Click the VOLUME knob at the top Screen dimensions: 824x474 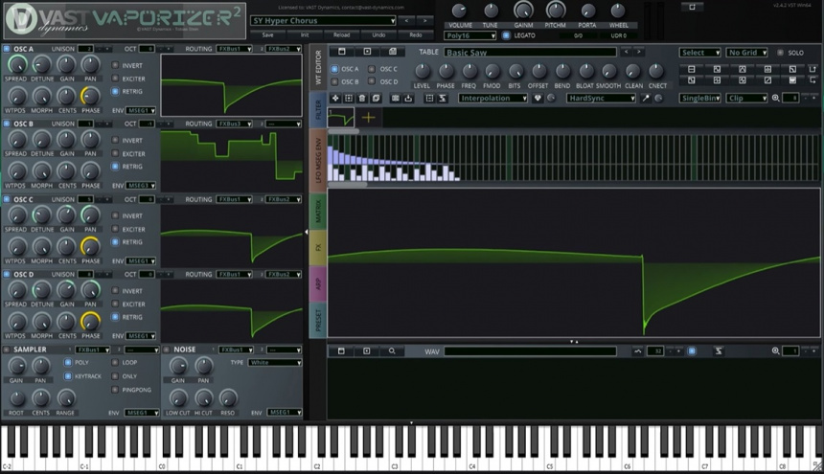[459, 10]
